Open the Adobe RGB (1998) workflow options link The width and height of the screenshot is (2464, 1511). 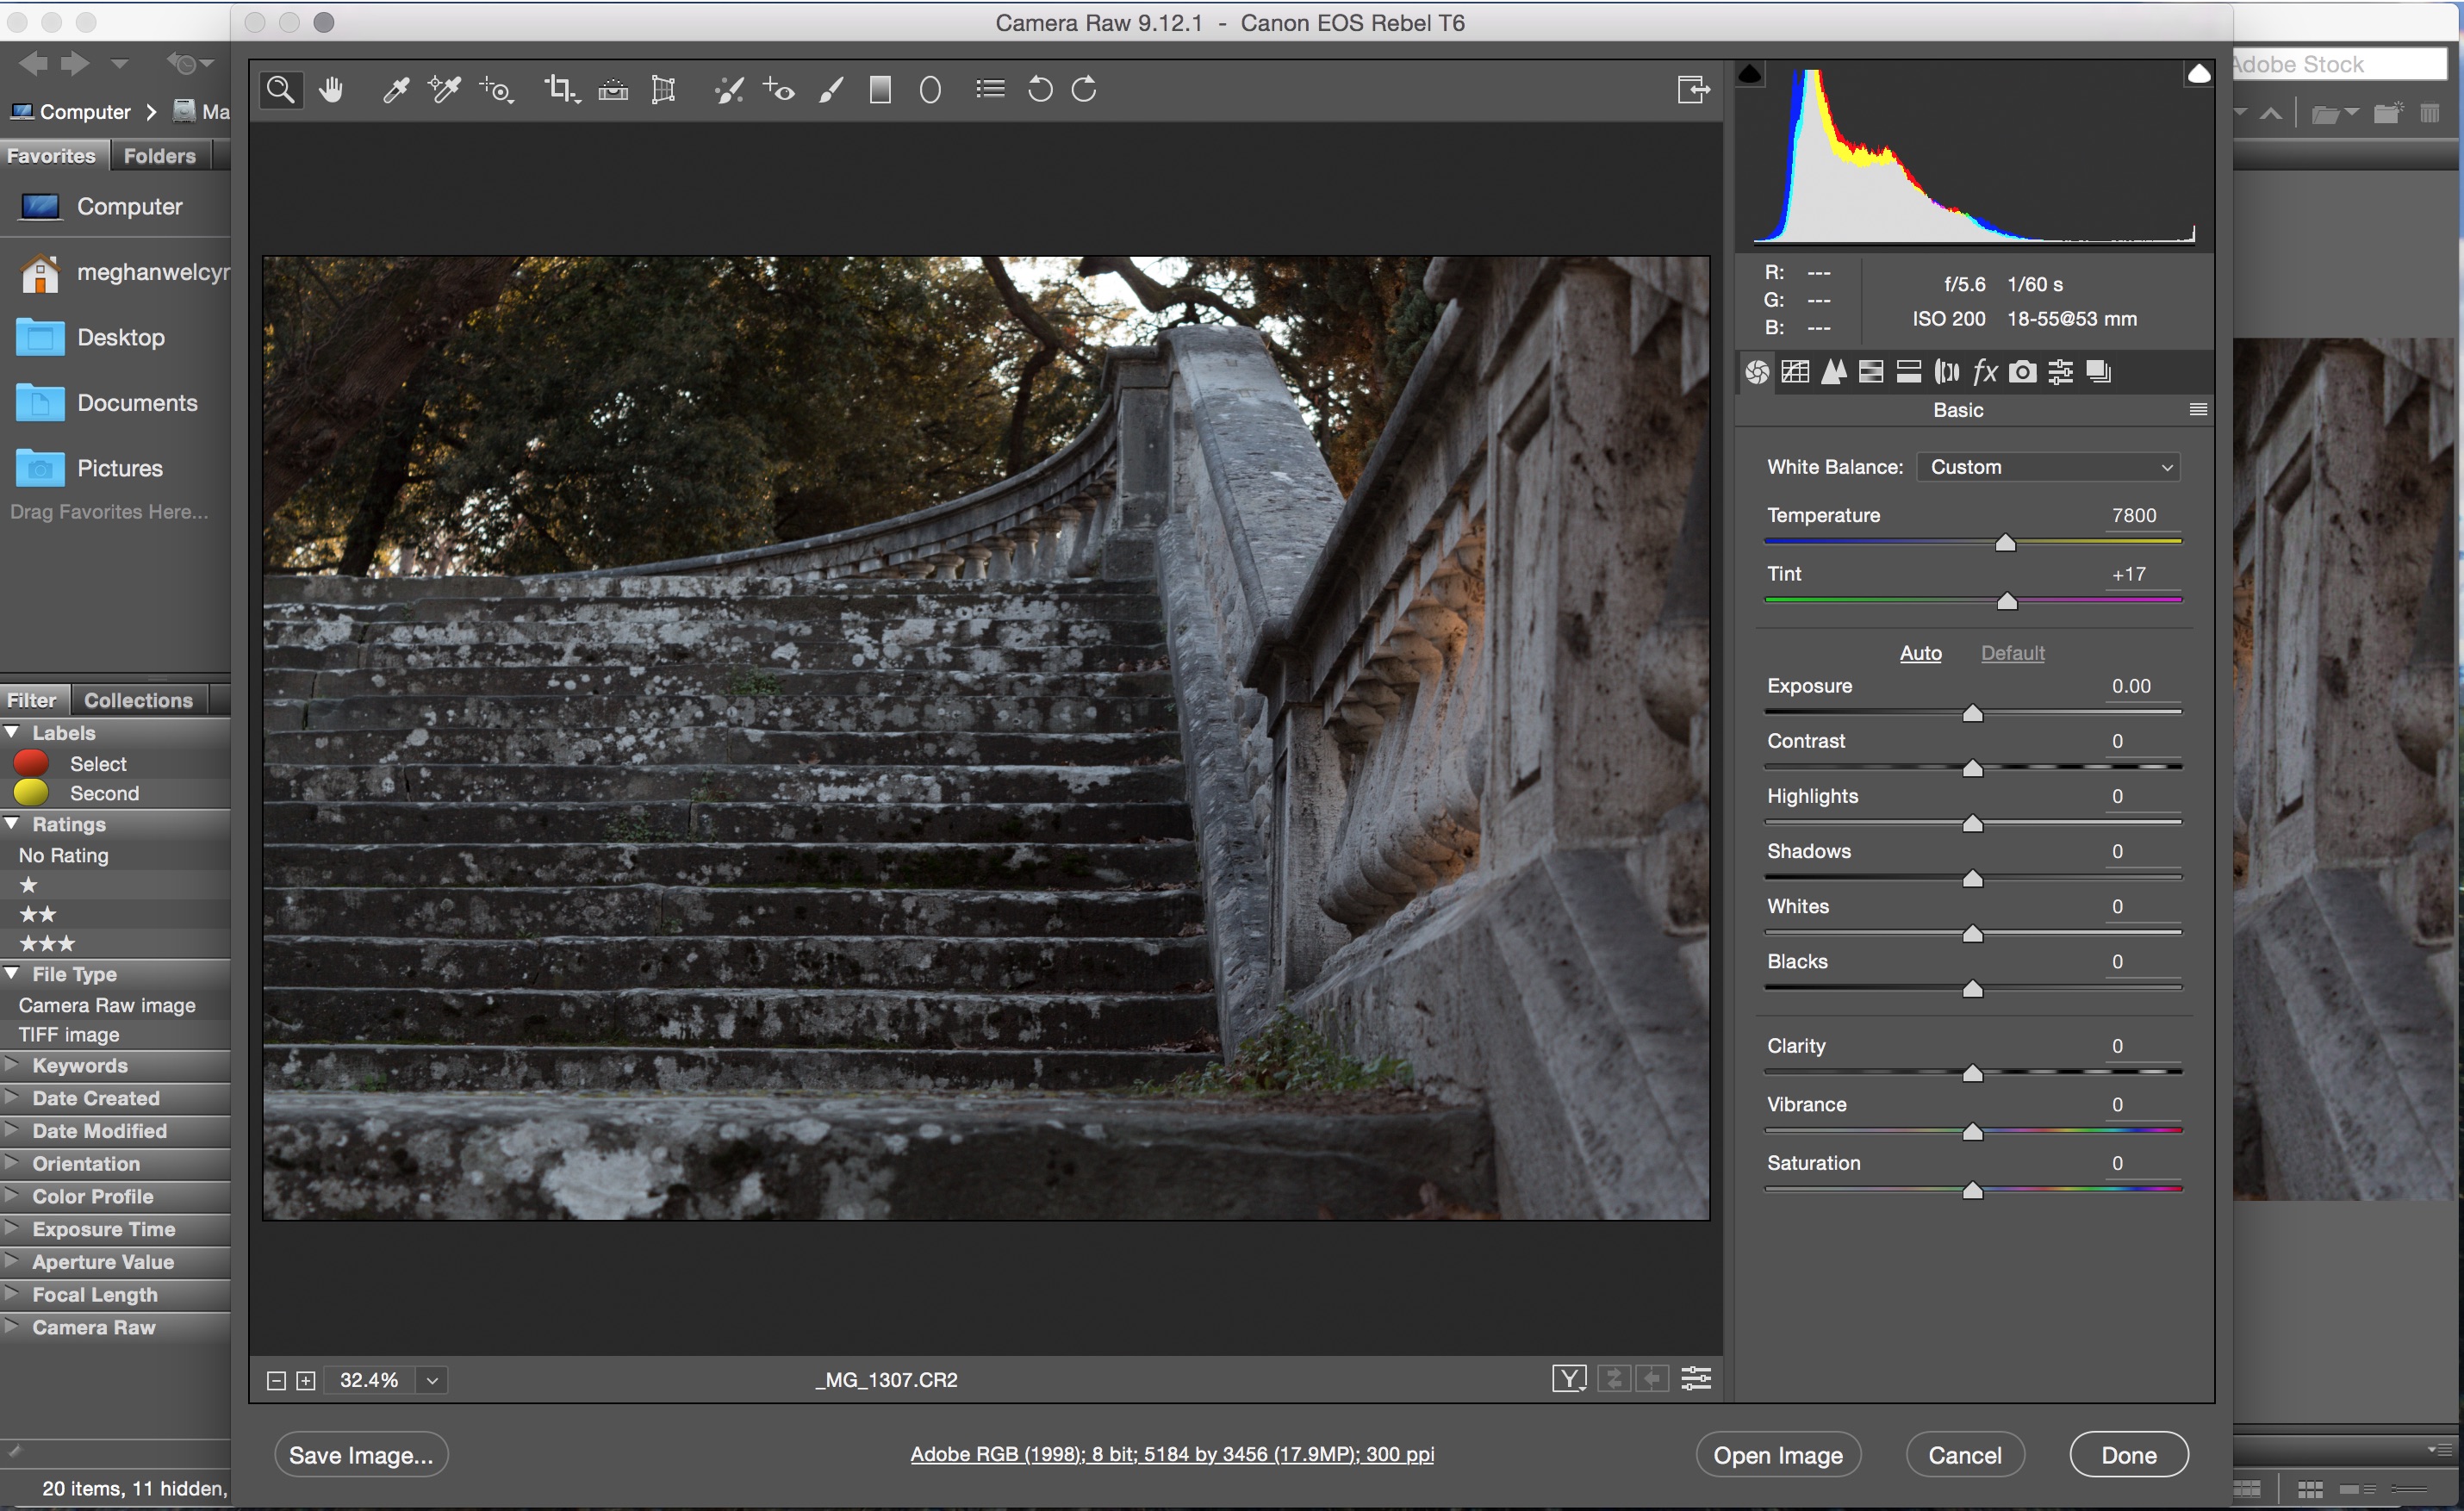1172,1455
